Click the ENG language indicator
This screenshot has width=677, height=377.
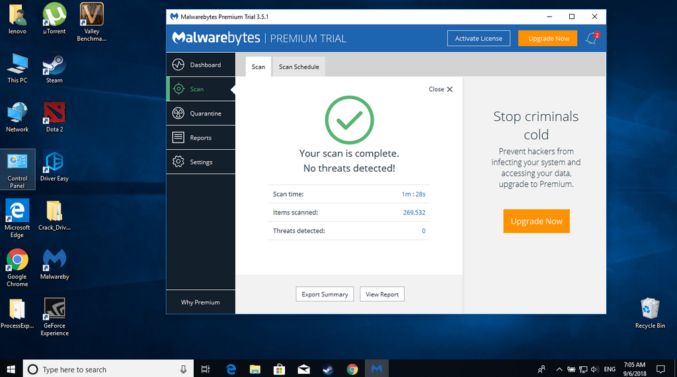coord(610,369)
